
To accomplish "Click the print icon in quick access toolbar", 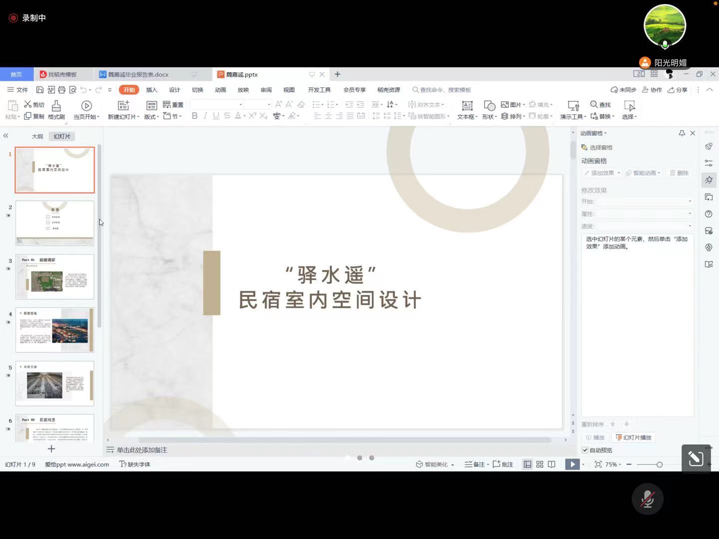I will point(61,90).
